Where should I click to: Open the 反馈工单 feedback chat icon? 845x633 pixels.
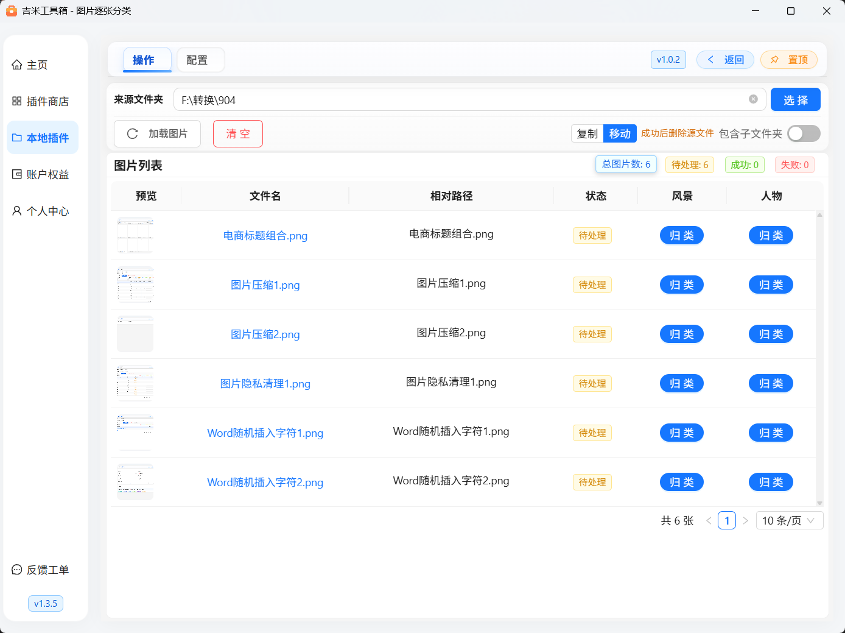pos(17,570)
